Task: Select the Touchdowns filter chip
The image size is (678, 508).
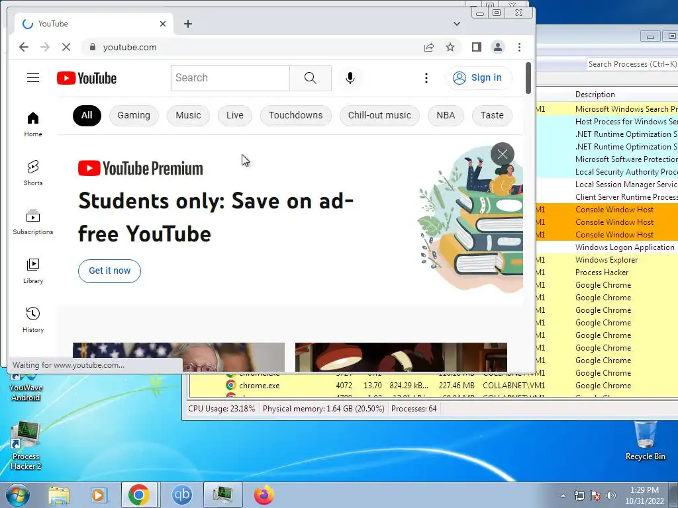Action: pyautogui.click(x=296, y=115)
